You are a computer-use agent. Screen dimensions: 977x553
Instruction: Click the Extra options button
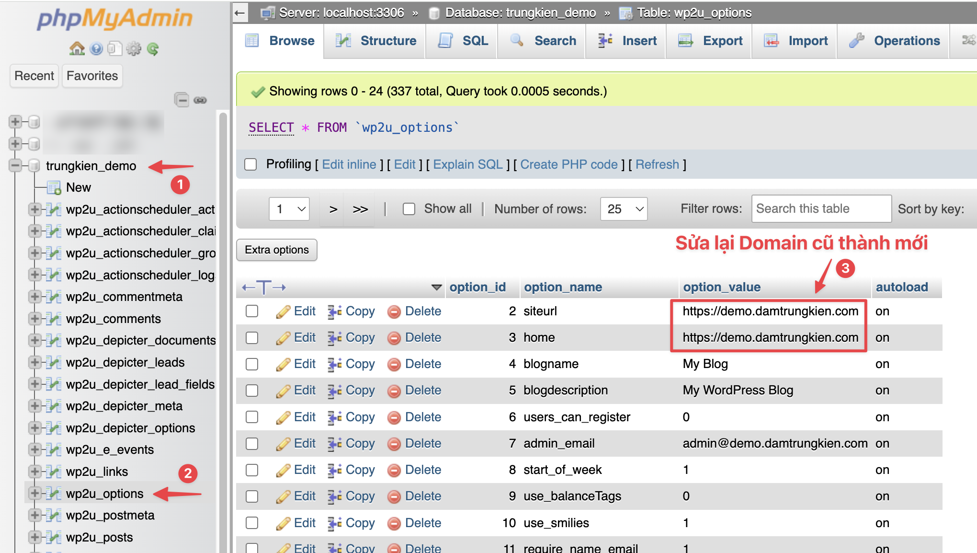click(x=277, y=250)
